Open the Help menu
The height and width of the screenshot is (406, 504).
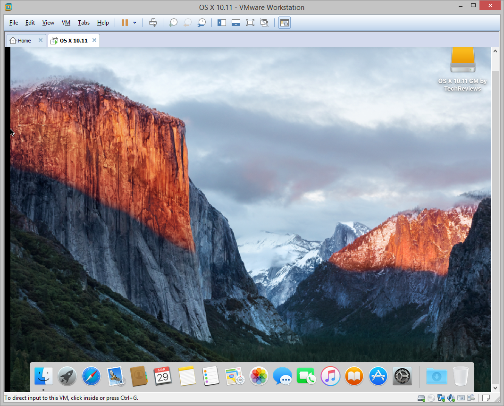tap(103, 23)
